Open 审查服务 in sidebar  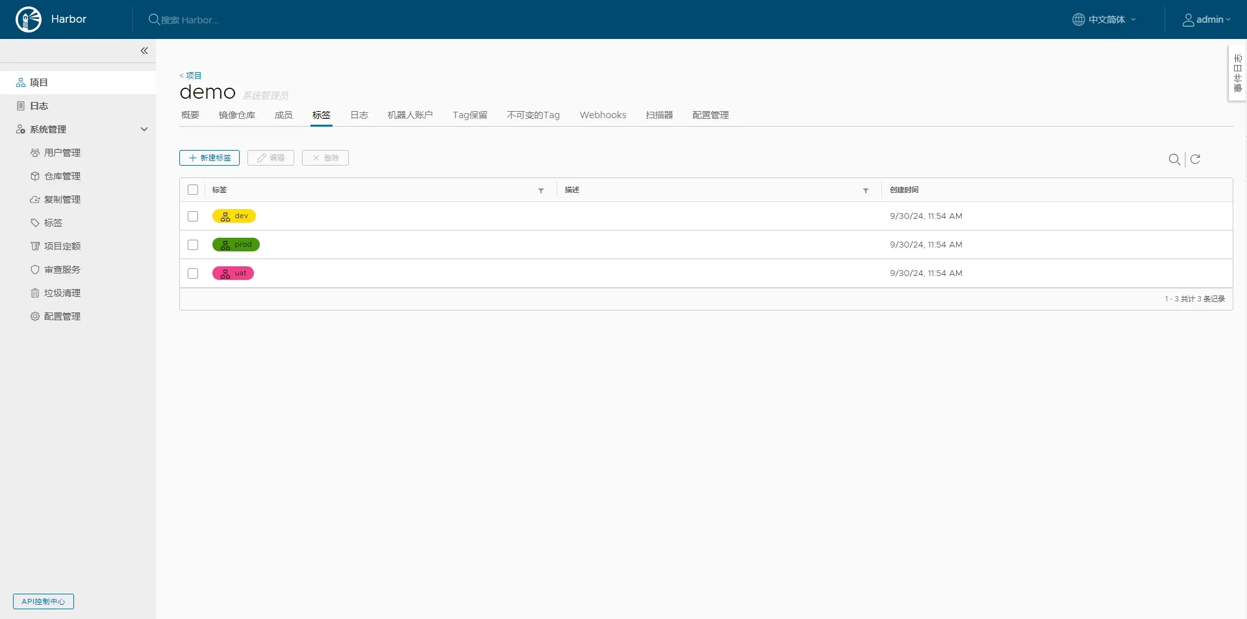click(62, 270)
